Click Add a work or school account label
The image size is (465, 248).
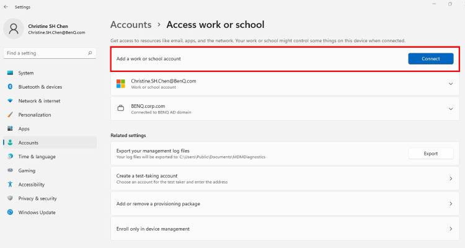pos(149,59)
